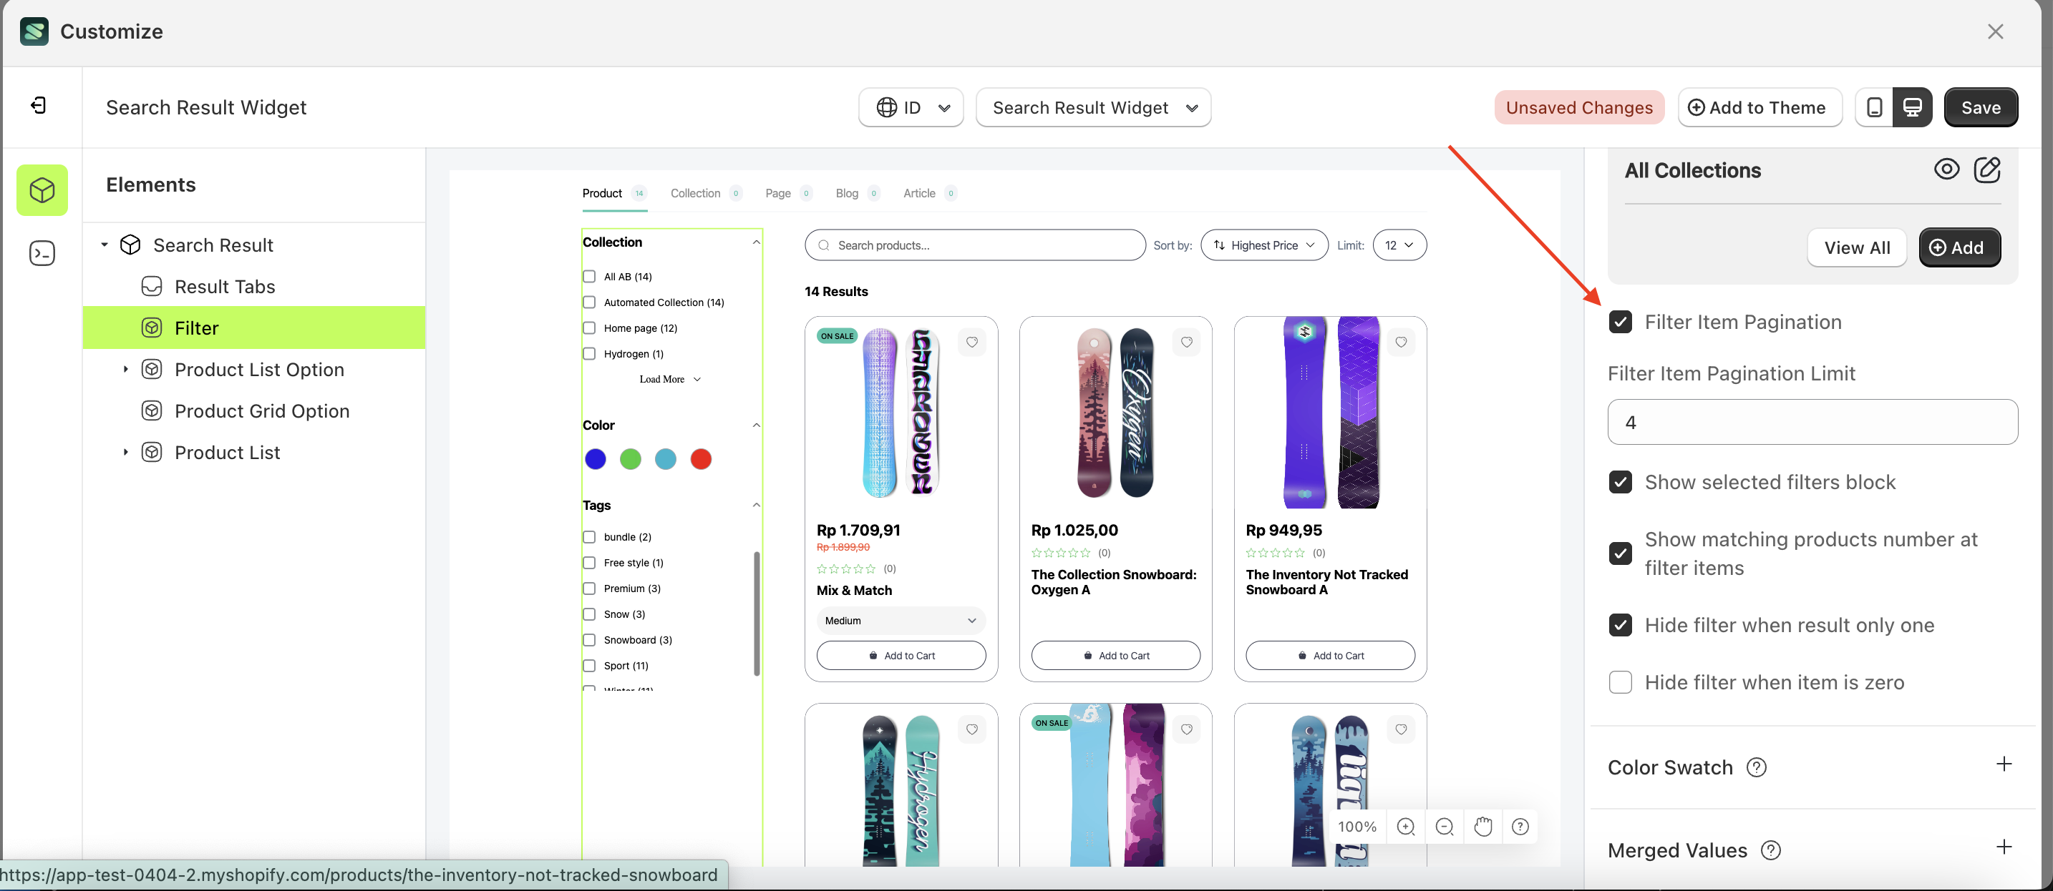This screenshot has height=891, width=2053.
Task: Click the exit/logout icon in top-left sidebar
Action: click(x=37, y=104)
